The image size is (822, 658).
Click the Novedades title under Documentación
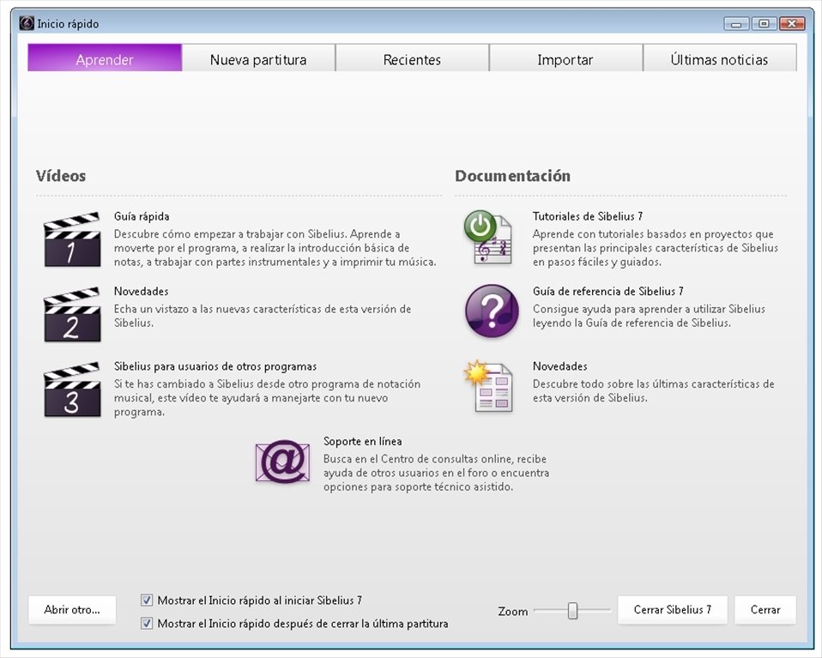coord(560,366)
